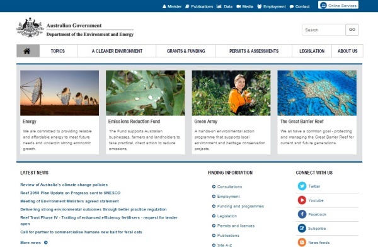Click the Media camera icon
The width and height of the screenshot is (378, 247).
239,6
